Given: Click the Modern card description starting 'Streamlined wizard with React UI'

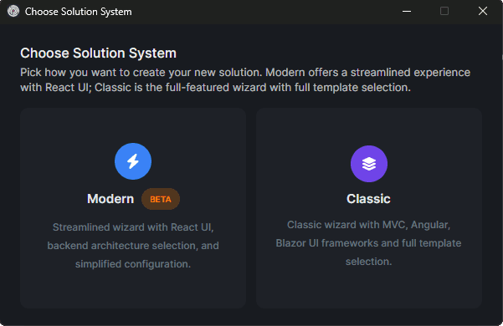Looking at the screenshot, I should tap(133, 246).
